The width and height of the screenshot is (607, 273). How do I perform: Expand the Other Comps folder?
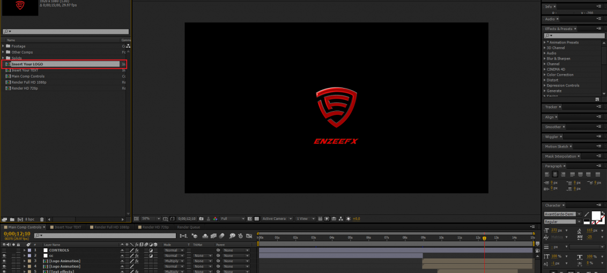click(x=3, y=52)
